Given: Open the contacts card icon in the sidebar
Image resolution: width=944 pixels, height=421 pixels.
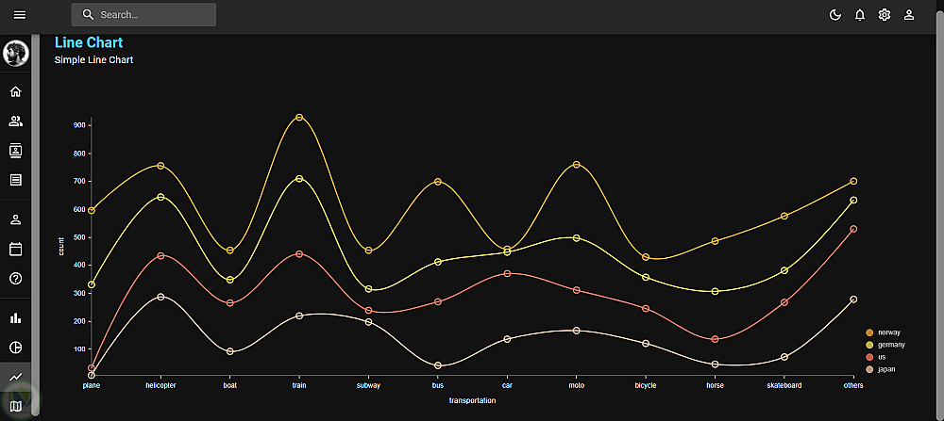Looking at the screenshot, I should coord(16,151).
